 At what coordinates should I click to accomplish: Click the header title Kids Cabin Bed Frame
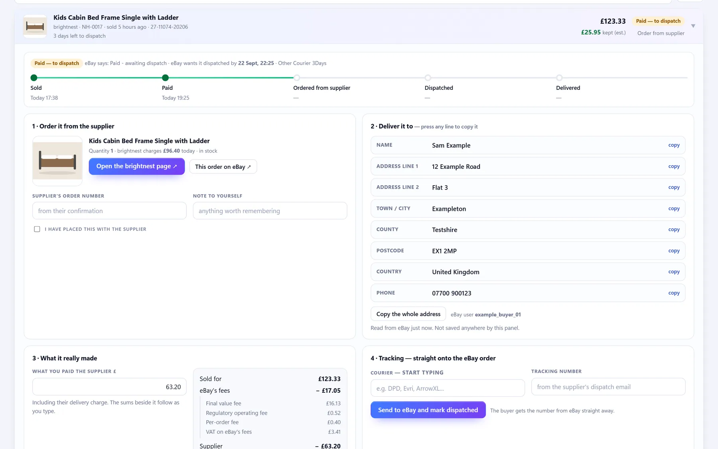tap(116, 18)
